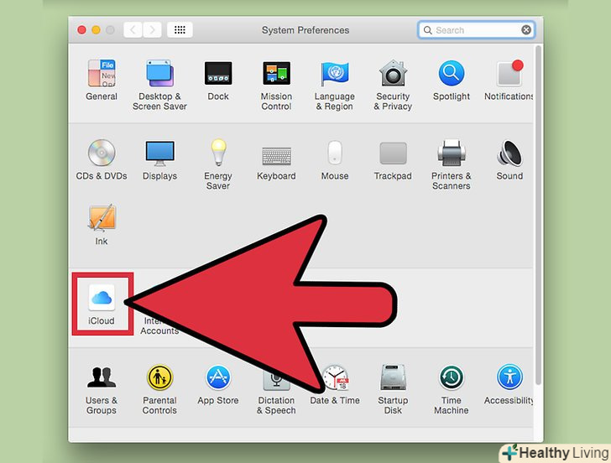Viewport: 611px width, 463px height.
Task: Close the System Preferences window
Action: point(82,30)
